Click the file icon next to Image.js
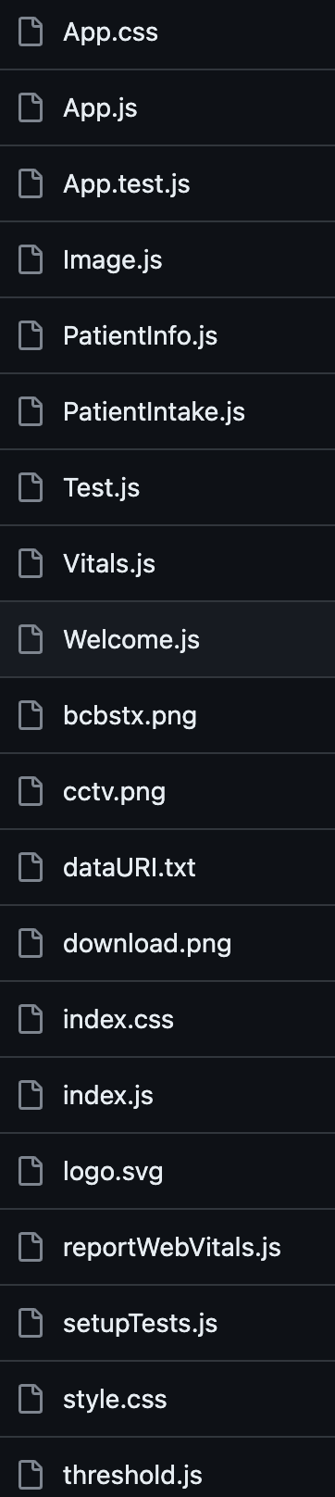Screen dimensions: 335x1497 tap(31, 260)
